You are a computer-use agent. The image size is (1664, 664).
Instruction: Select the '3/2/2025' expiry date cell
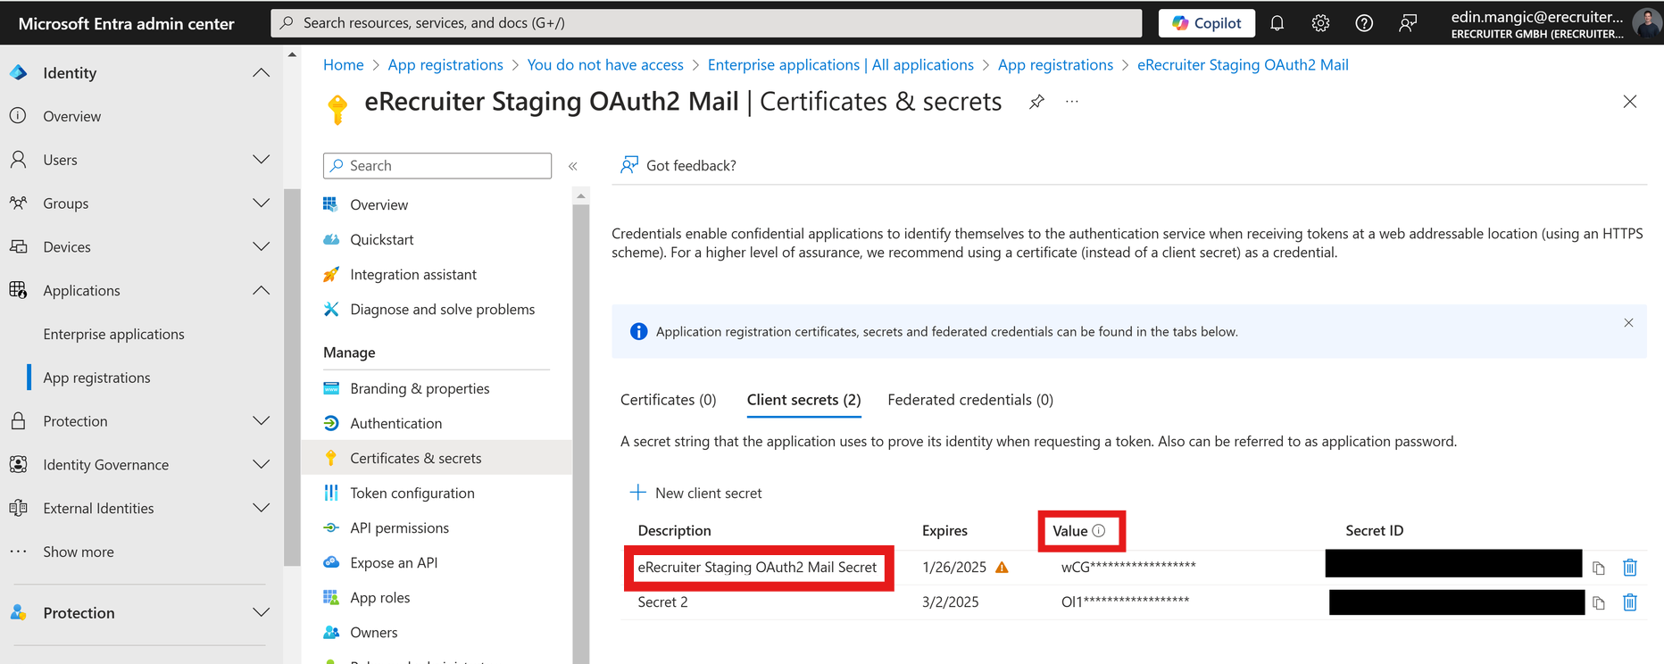pos(951,602)
